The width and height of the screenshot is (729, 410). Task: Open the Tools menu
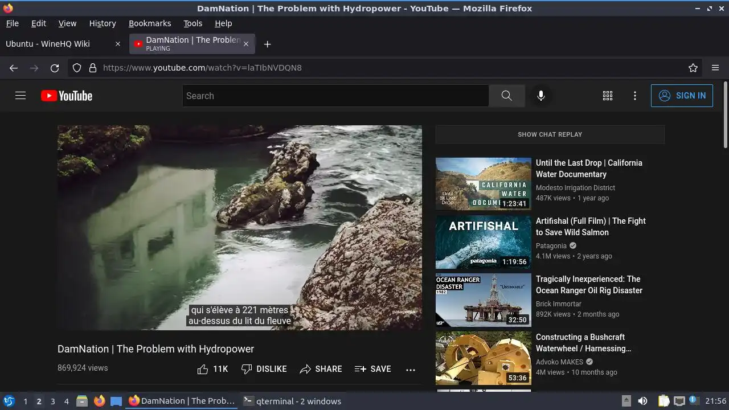point(193,23)
